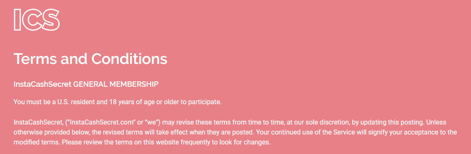471x154 pixels.
Task: Click the word Terms in the main heading
Action: pyautogui.click(x=35, y=59)
